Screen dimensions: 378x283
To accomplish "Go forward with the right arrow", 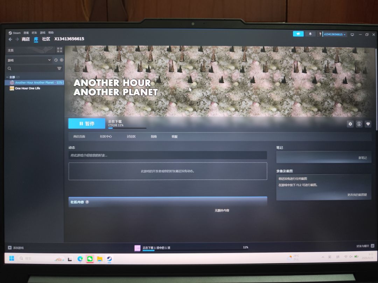I will [17, 39].
